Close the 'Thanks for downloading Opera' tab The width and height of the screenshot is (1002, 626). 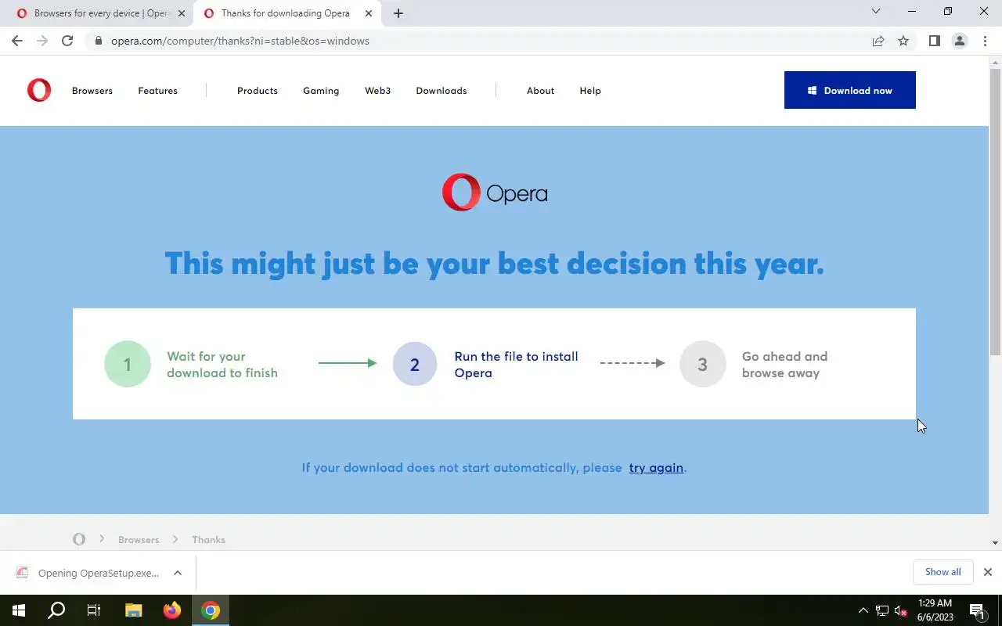[x=369, y=13]
